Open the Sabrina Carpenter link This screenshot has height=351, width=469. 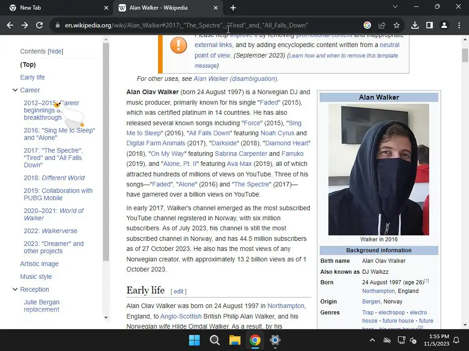click(241, 154)
